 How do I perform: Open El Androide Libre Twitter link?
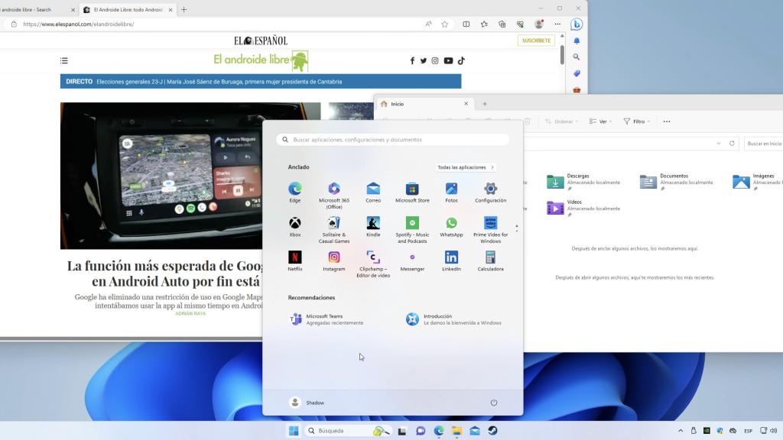tap(424, 60)
